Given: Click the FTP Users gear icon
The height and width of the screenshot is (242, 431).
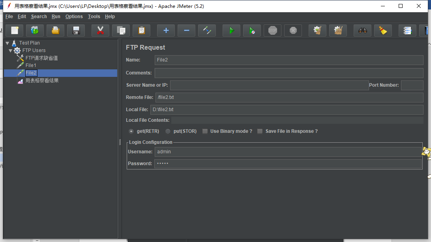Looking at the screenshot, I should click(x=17, y=50).
